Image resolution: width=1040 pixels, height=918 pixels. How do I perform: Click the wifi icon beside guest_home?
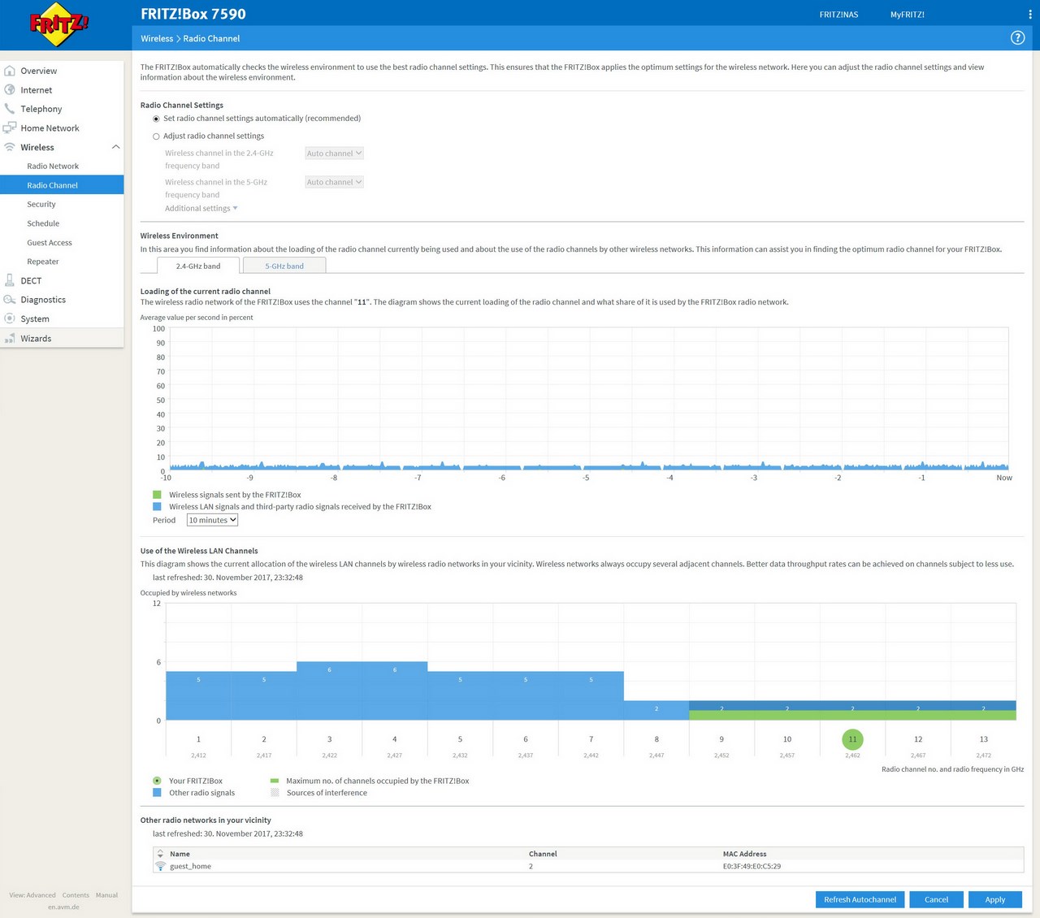click(160, 866)
